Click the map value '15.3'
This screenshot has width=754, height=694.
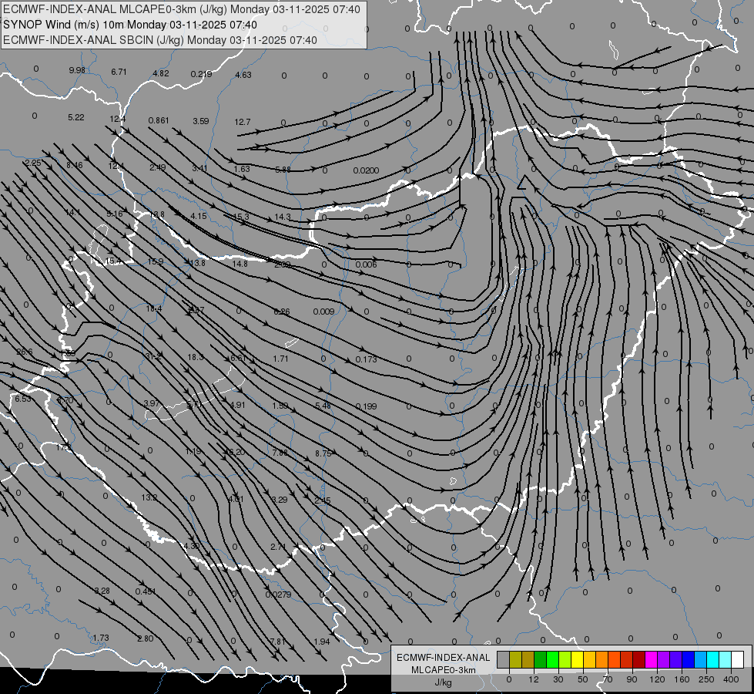tap(241, 217)
